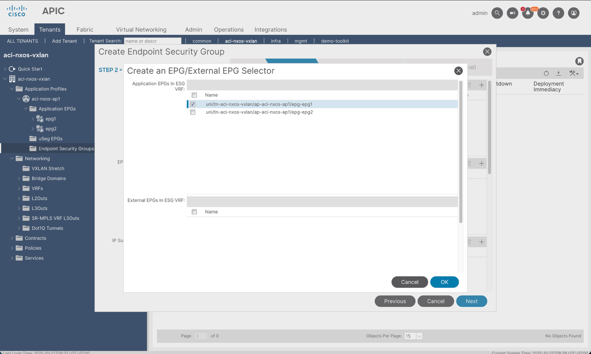The height and width of the screenshot is (354, 591).
Task: Open the search magnifier icon in the header
Action: point(497,13)
